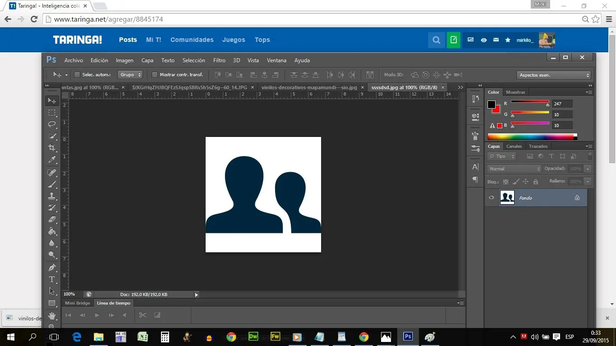
Task: Click the red R channel slider
Action: click(x=530, y=102)
